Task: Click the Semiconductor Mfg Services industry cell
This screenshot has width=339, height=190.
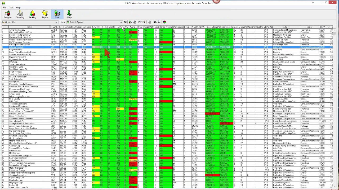Action: [x=286, y=30]
